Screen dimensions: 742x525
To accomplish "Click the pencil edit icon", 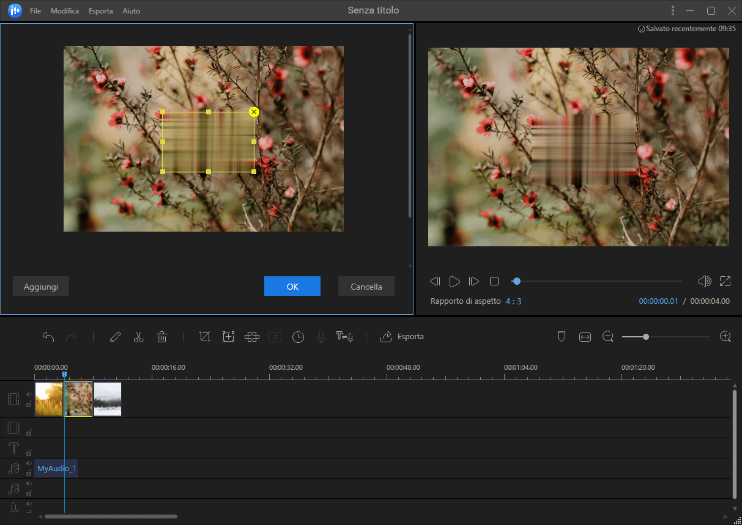I will (x=115, y=337).
